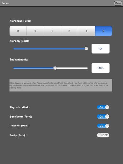
Task: Click the filled blue Alchemy slider track
Action: (x=49, y=49)
